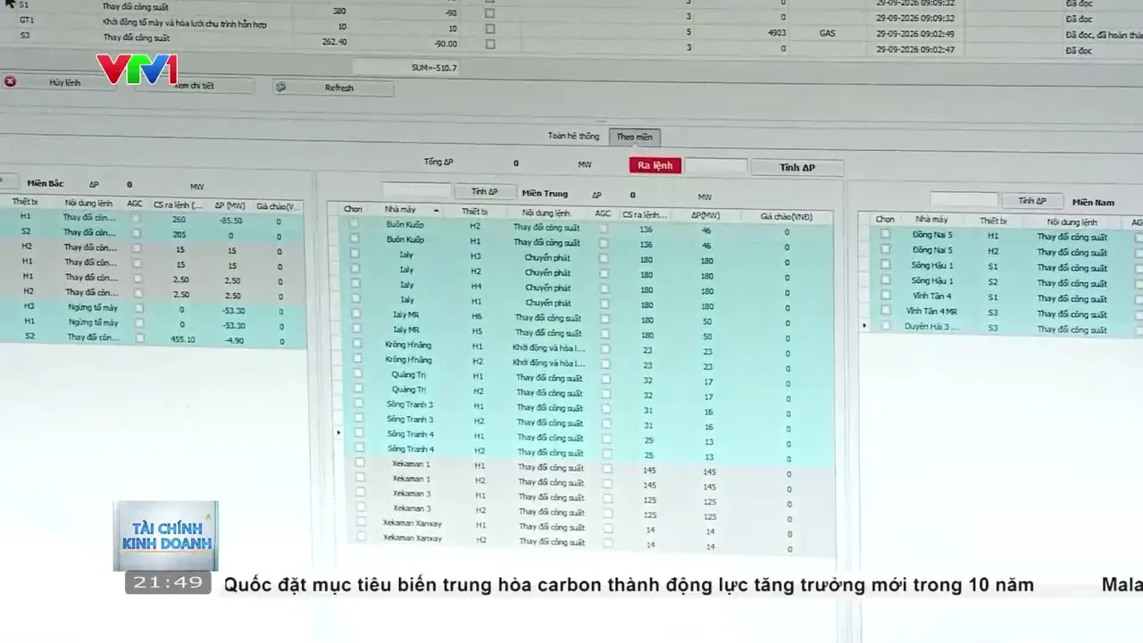Tick Chọn checkbox for Vĩnh Tân 4 MR row

pos(886,311)
